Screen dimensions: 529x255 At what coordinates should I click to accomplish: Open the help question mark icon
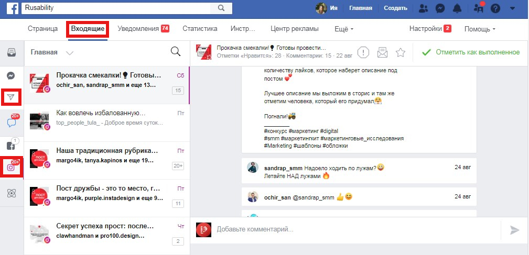495,8
